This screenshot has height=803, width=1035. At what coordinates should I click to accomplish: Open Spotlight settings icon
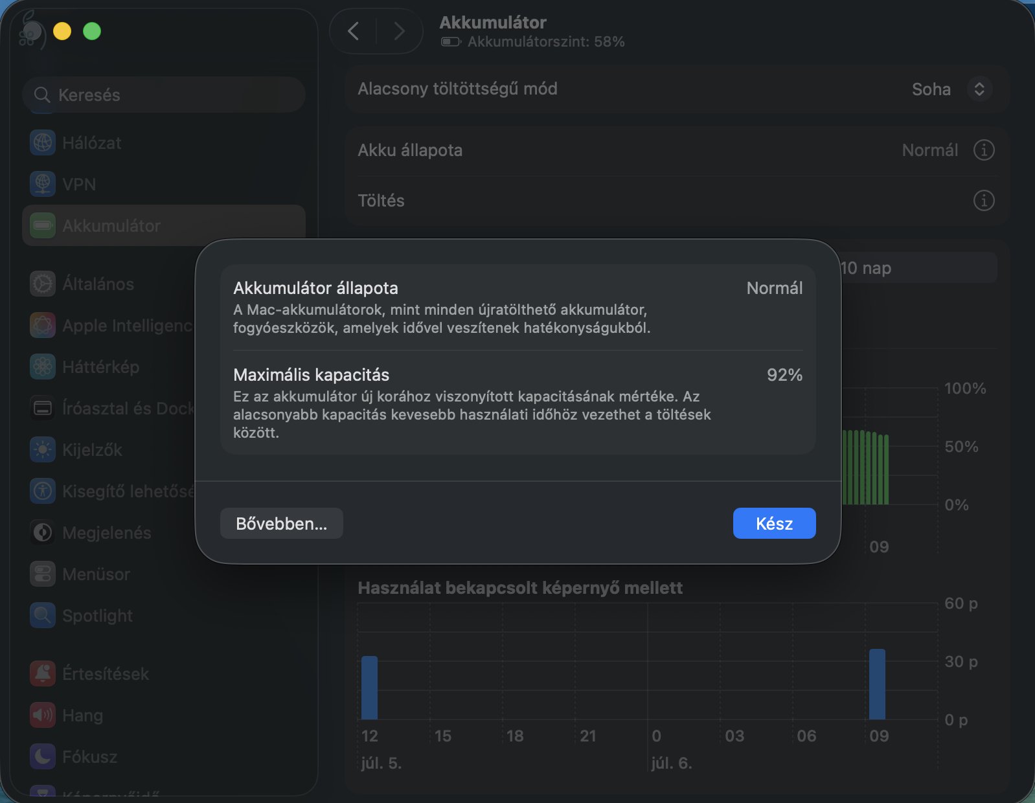43,615
